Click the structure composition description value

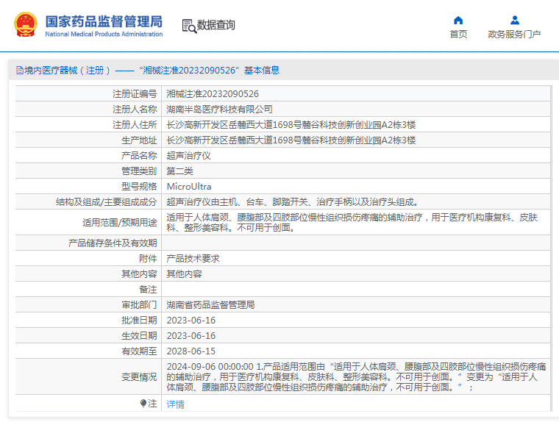coord(293,202)
